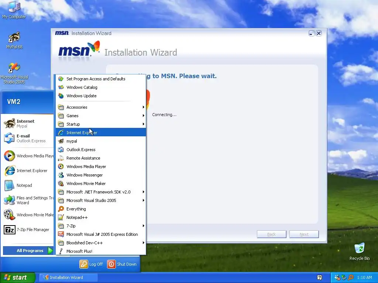The height and width of the screenshot is (283, 378).
Task: Click the VM2 user name header
Action: click(14, 102)
